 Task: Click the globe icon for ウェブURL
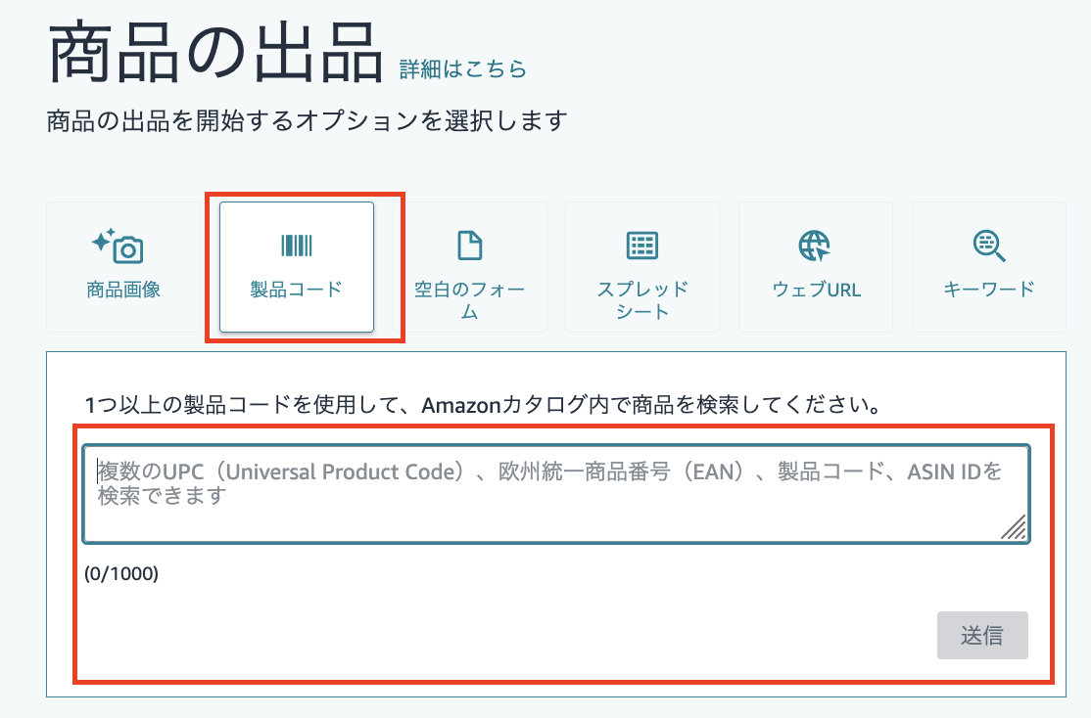point(815,246)
